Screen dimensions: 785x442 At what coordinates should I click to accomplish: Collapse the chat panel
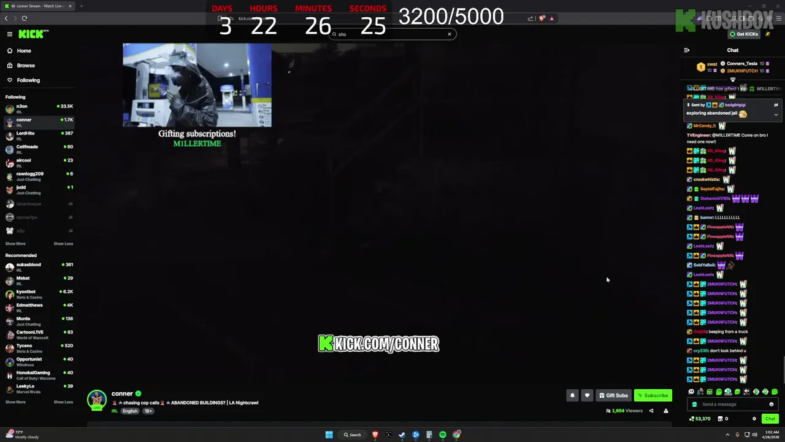(x=687, y=50)
